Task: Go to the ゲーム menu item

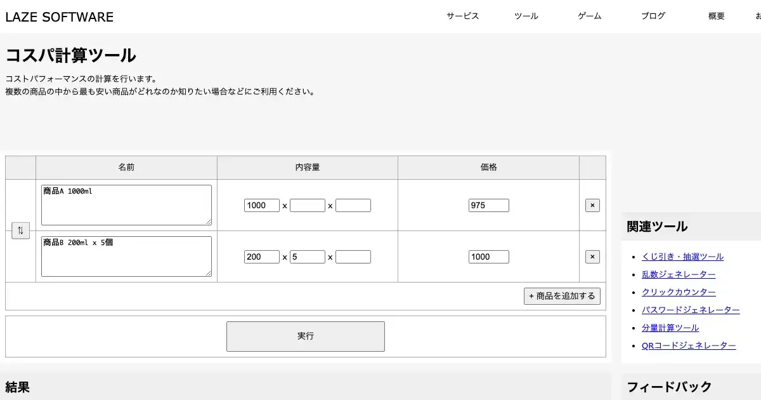Action: click(589, 17)
